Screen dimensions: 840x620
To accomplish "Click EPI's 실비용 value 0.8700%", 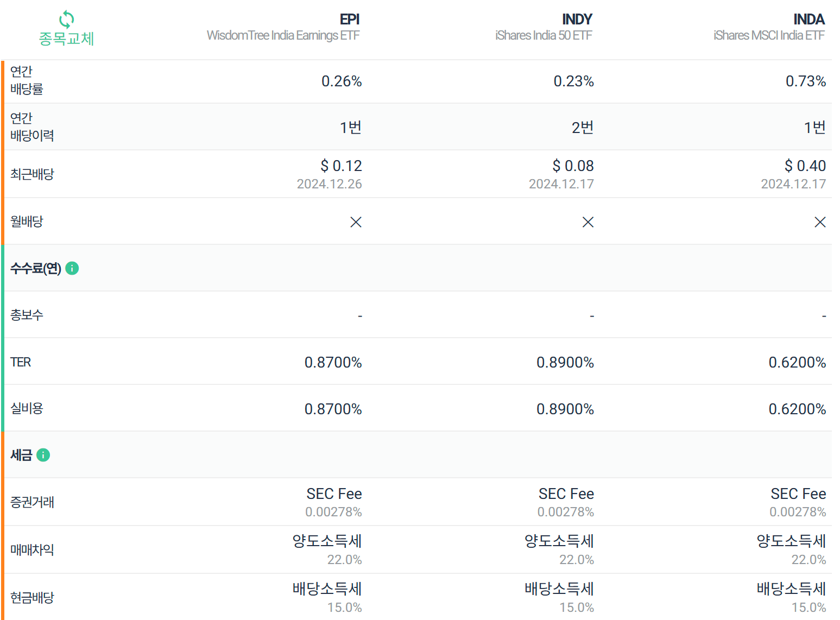I will coord(333,409).
